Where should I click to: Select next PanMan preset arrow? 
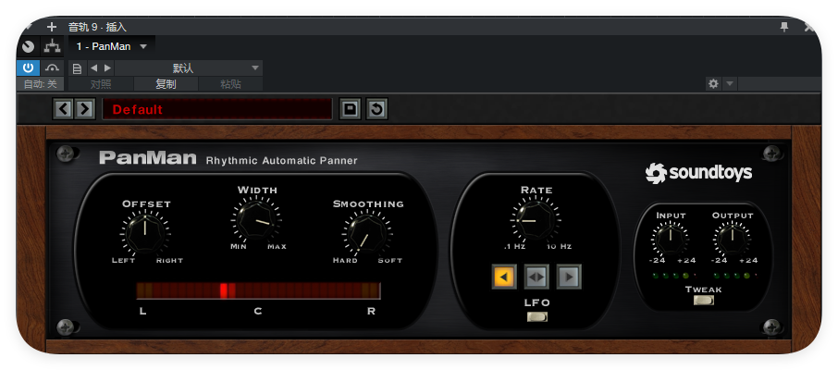(x=84, y=109)
